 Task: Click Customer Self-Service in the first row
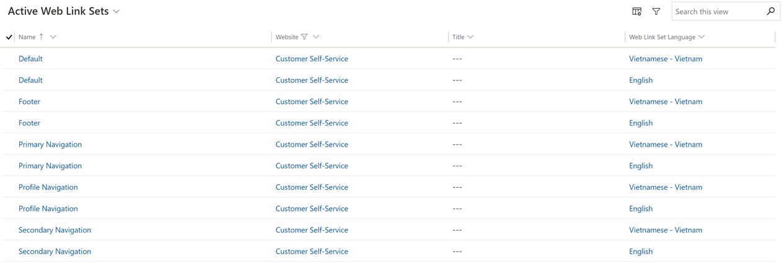pyautogui.click(x=312, y=59)
